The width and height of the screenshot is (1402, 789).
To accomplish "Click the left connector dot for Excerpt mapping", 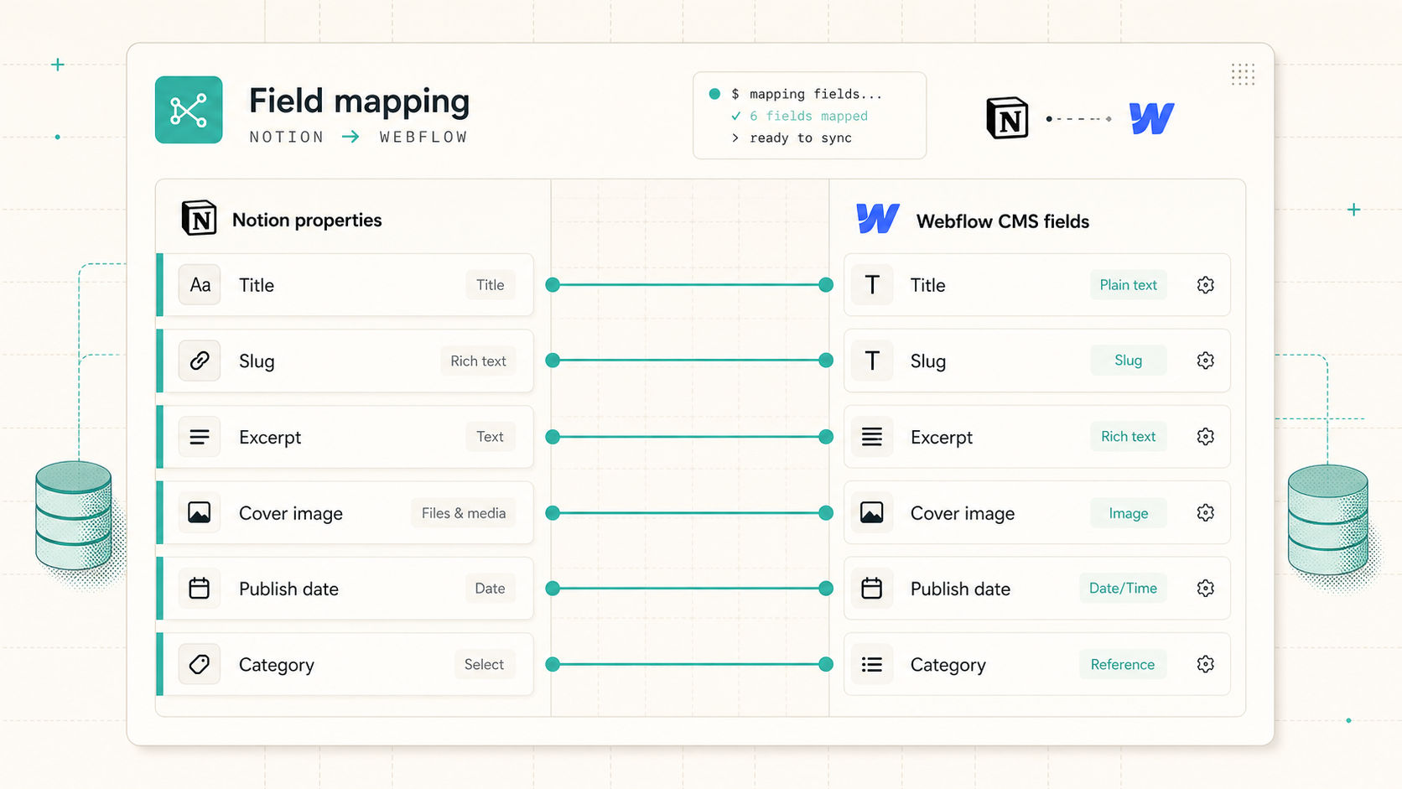I will (553, 437).
